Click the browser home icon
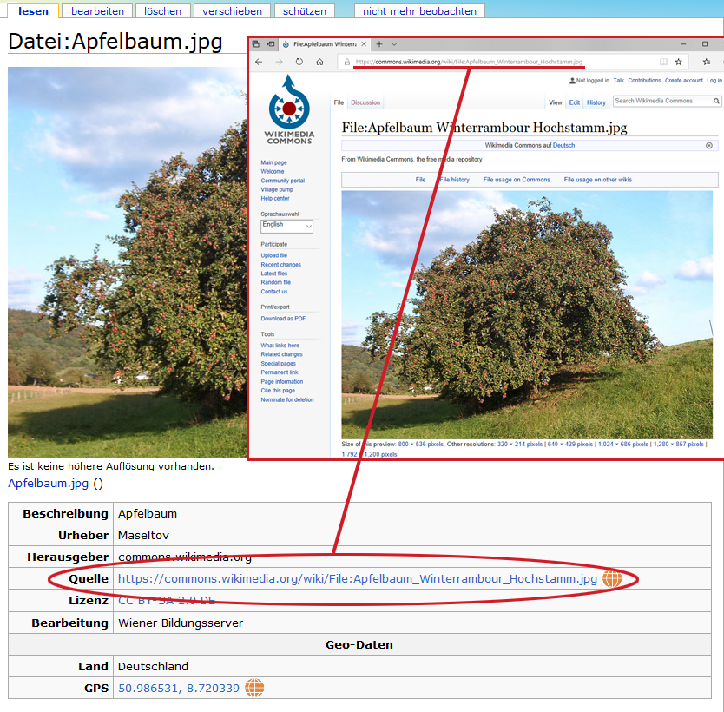This screenshot has width=724, height=712. [319, 63]
